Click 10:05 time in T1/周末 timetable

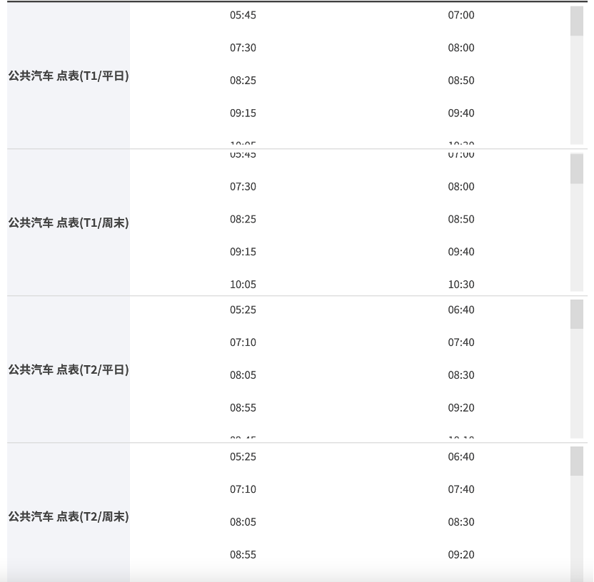(243, 284)
